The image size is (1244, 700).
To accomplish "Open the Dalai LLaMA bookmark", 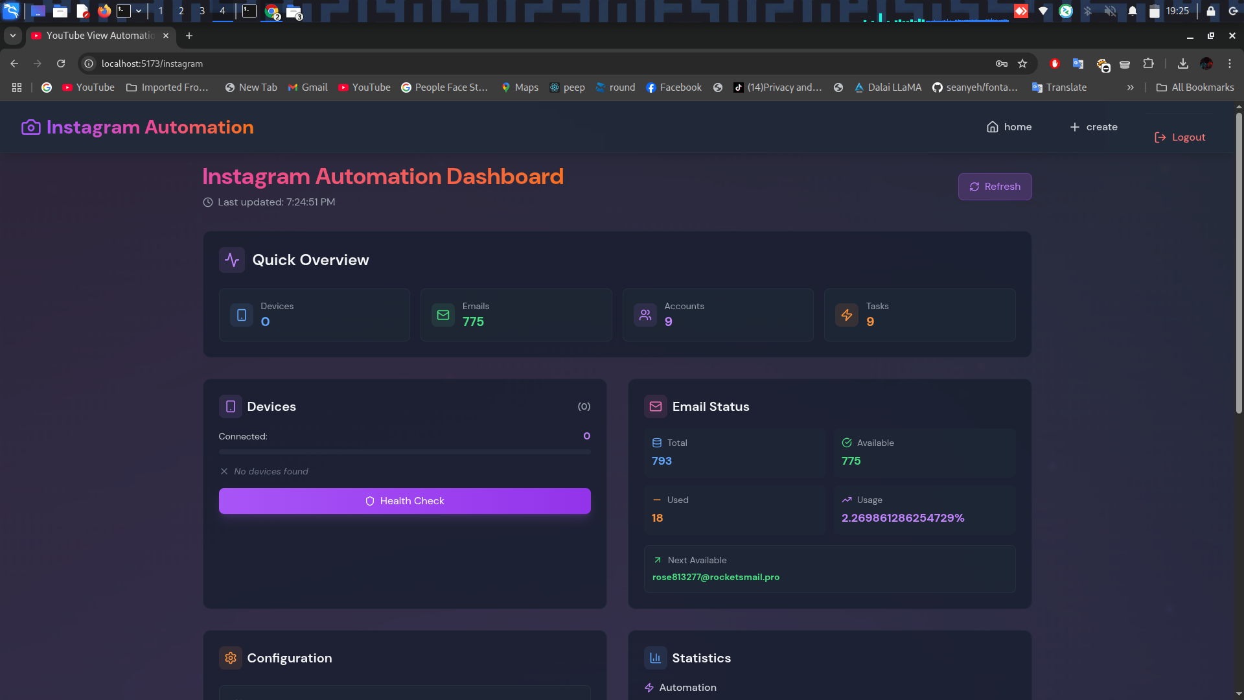I will tap(888, 87).
